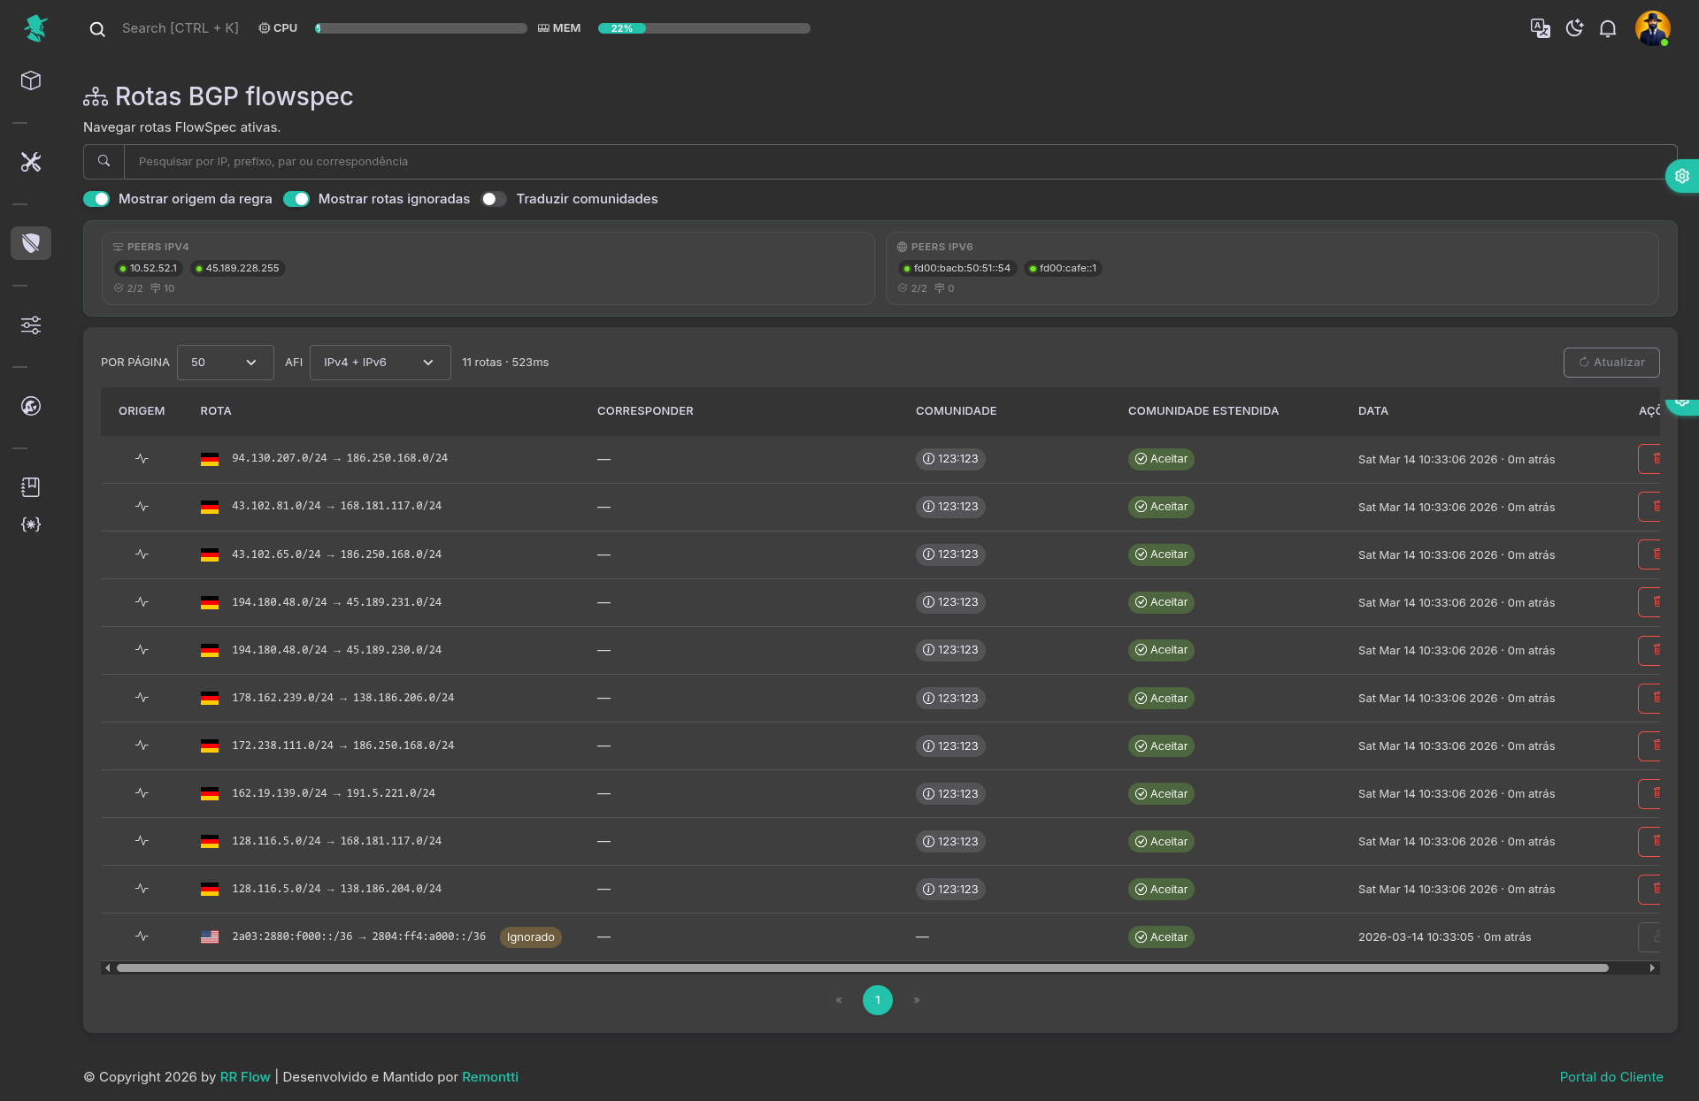Viewport: 1699px width, 1101px height.
Task: Click the globe icon in sidebar
Action: coord(31,406)
